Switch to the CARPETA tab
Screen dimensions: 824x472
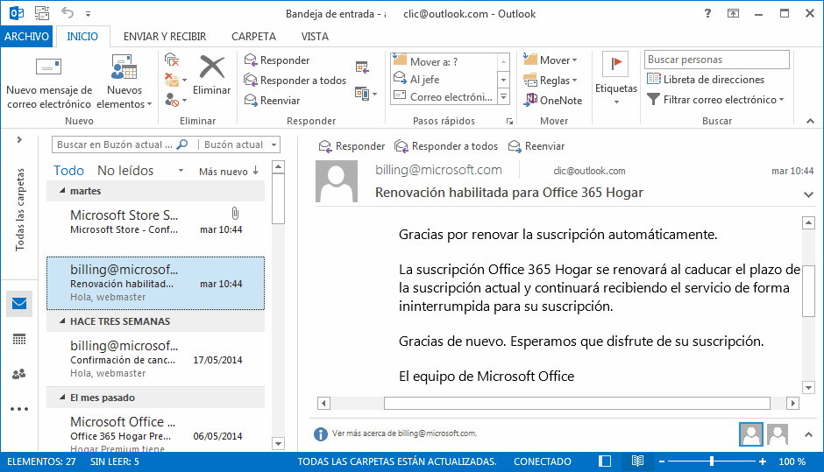point(253,36)
